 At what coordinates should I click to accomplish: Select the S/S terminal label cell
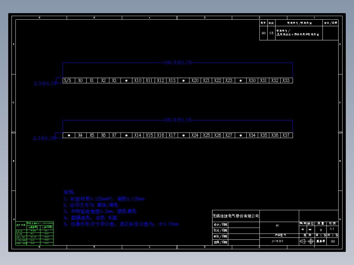(69, 80)
